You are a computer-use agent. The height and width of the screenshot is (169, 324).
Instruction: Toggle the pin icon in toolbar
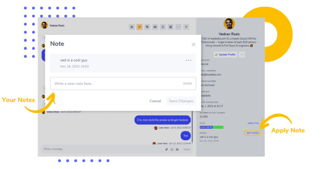pos(140,27)
